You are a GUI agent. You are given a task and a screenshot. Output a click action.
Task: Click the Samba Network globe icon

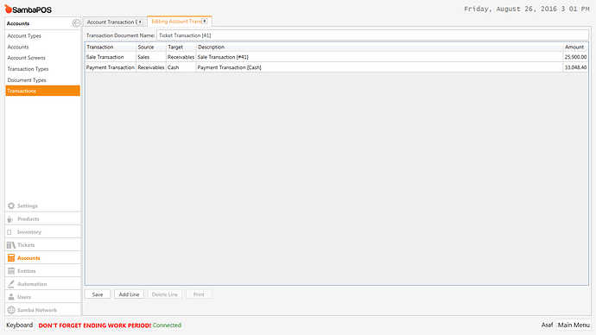[11, 310]
